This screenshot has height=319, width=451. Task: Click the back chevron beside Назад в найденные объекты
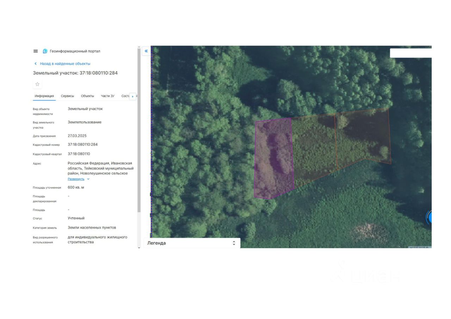[x=35, y=64]
